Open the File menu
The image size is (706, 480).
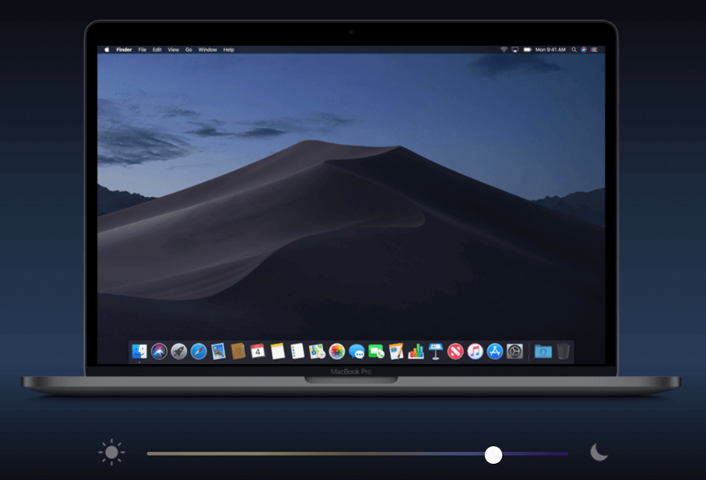143,49
